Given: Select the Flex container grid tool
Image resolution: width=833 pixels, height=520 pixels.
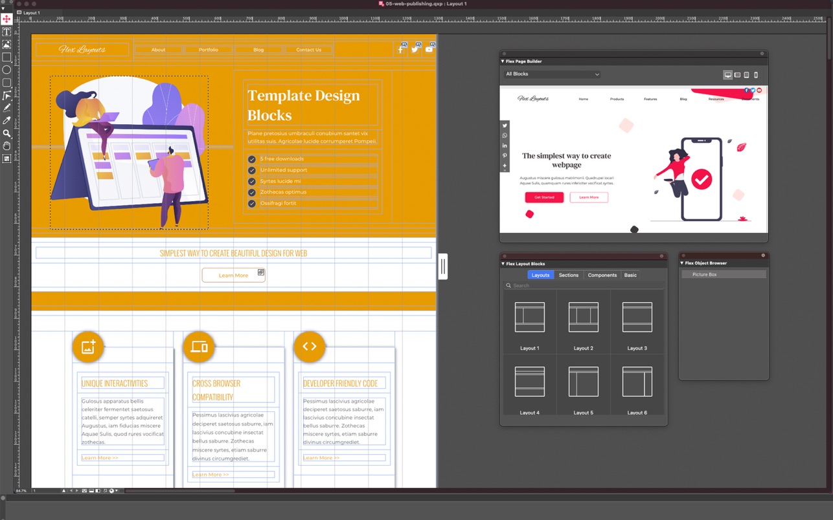Looking at the screenshot, I should click(x=6, y=158).
